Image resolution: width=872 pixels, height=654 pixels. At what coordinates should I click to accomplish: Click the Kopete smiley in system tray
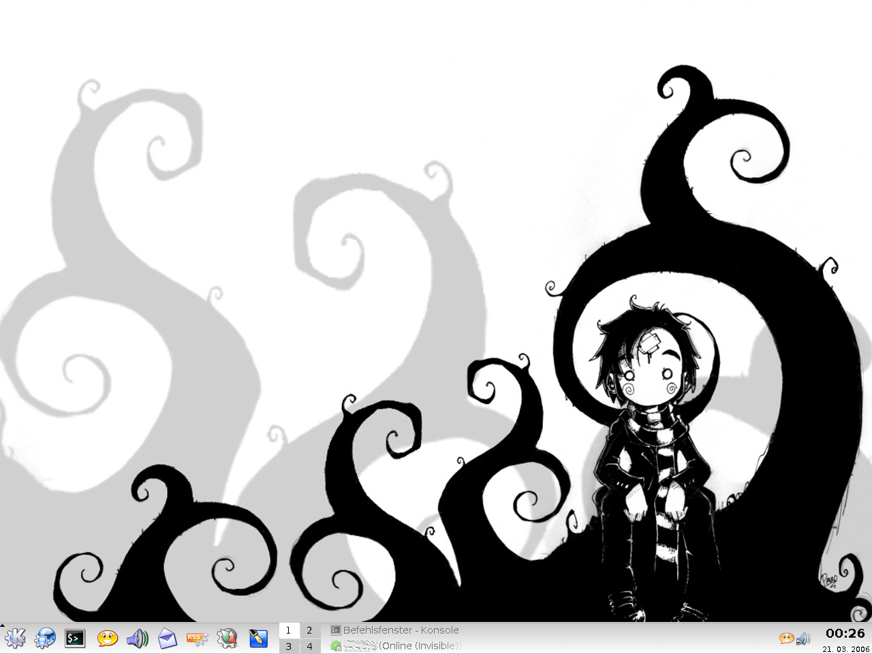tap(787, 638)
